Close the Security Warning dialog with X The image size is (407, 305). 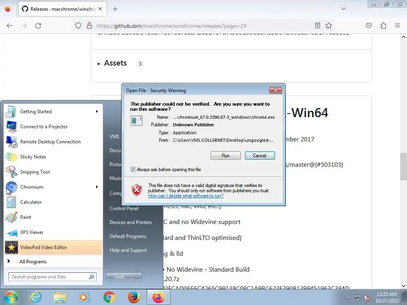tap(275, 90)
